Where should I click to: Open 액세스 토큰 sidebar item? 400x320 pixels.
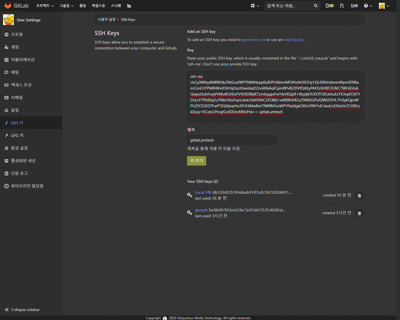pyautogui.click(x=21, y=85)
